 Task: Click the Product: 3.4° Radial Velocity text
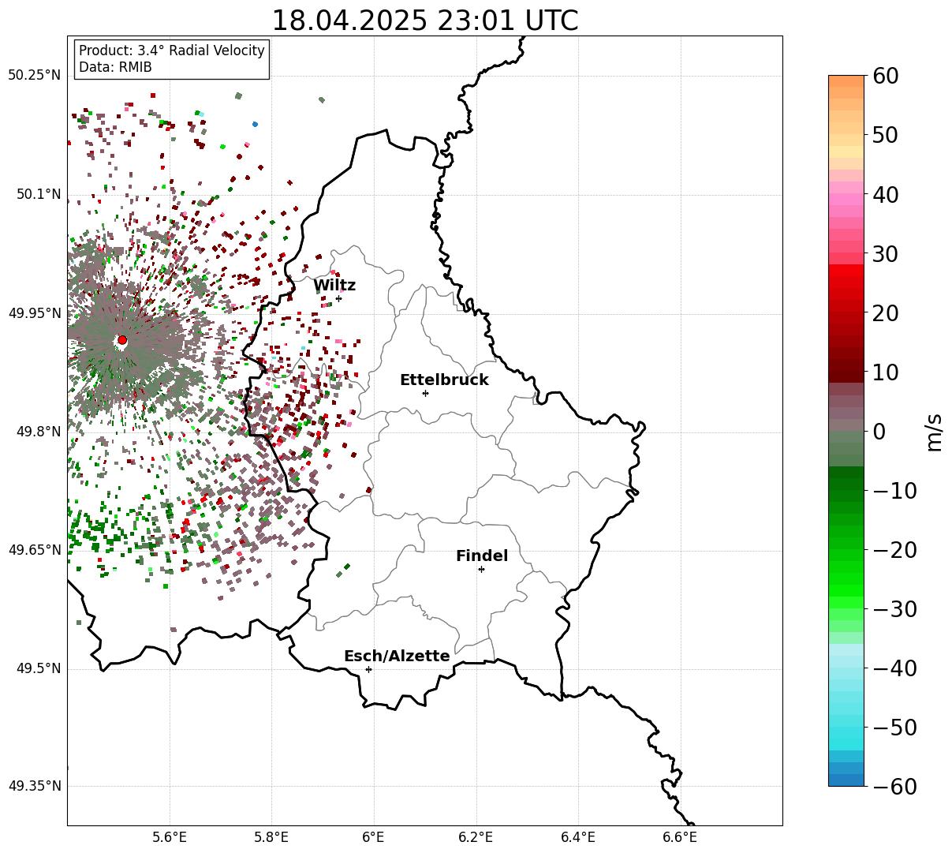click(x=172, y=51)
